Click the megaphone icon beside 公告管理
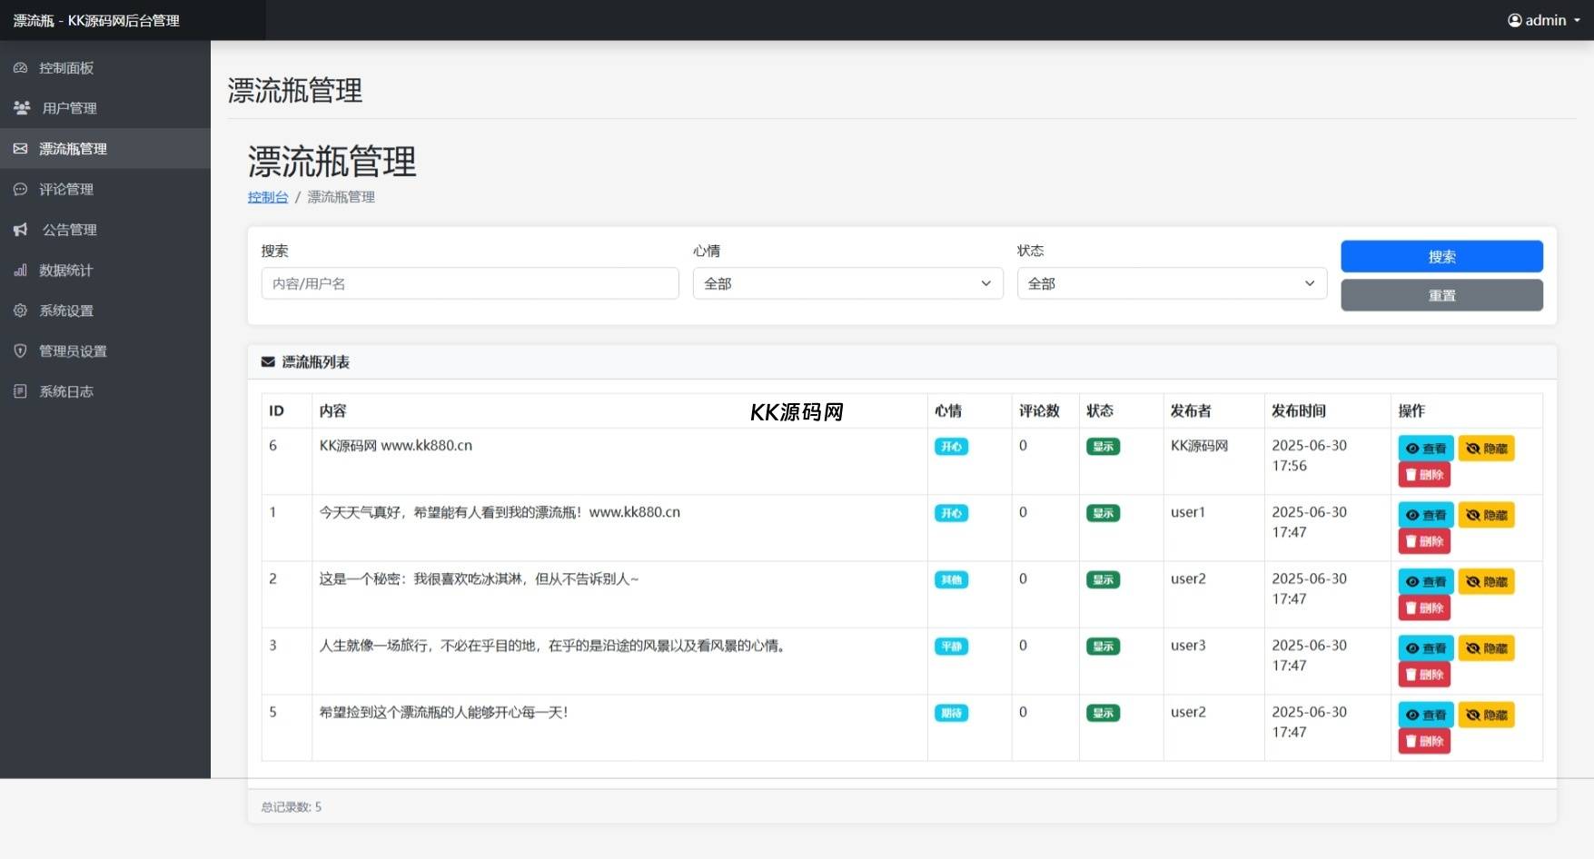The width and height of the screenshot is (1594, 859). (20, 230)
